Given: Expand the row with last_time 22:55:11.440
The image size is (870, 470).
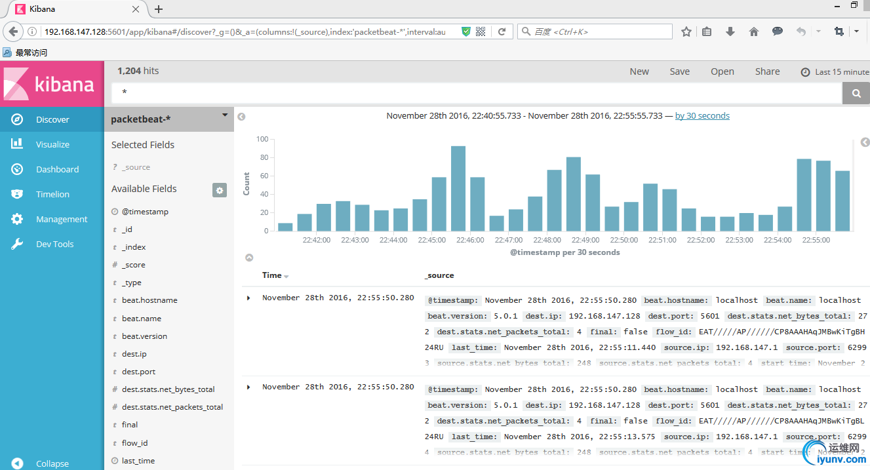Looking at the screenshot, I should point(248,298).
